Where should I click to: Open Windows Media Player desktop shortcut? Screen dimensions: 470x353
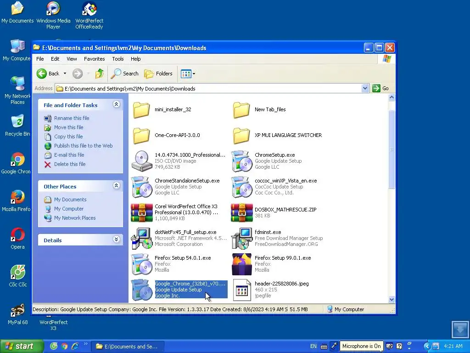click(53, 16)
